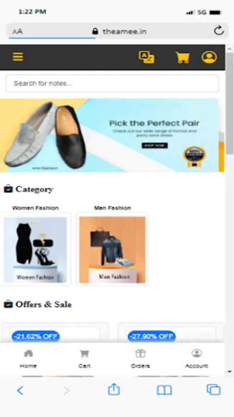
Task: Click the Shop Now banner button
Action: point(154,145)
